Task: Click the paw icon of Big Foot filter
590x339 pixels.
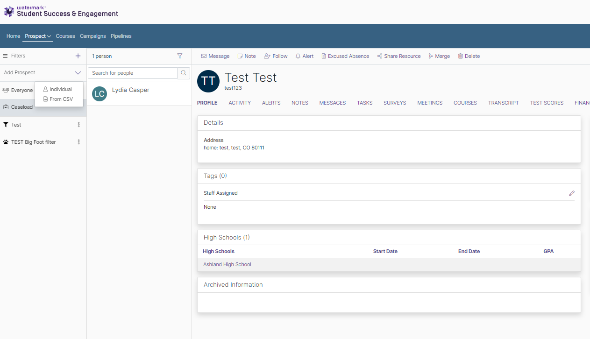Action: tap(6, 142)
